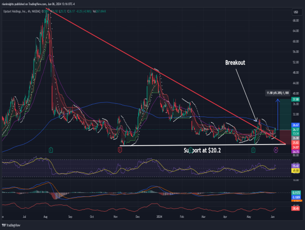This screenshot has height=230, width=305.
Task: Click the Upstart Holdings, Inc. symbol title
Action: 15,12
